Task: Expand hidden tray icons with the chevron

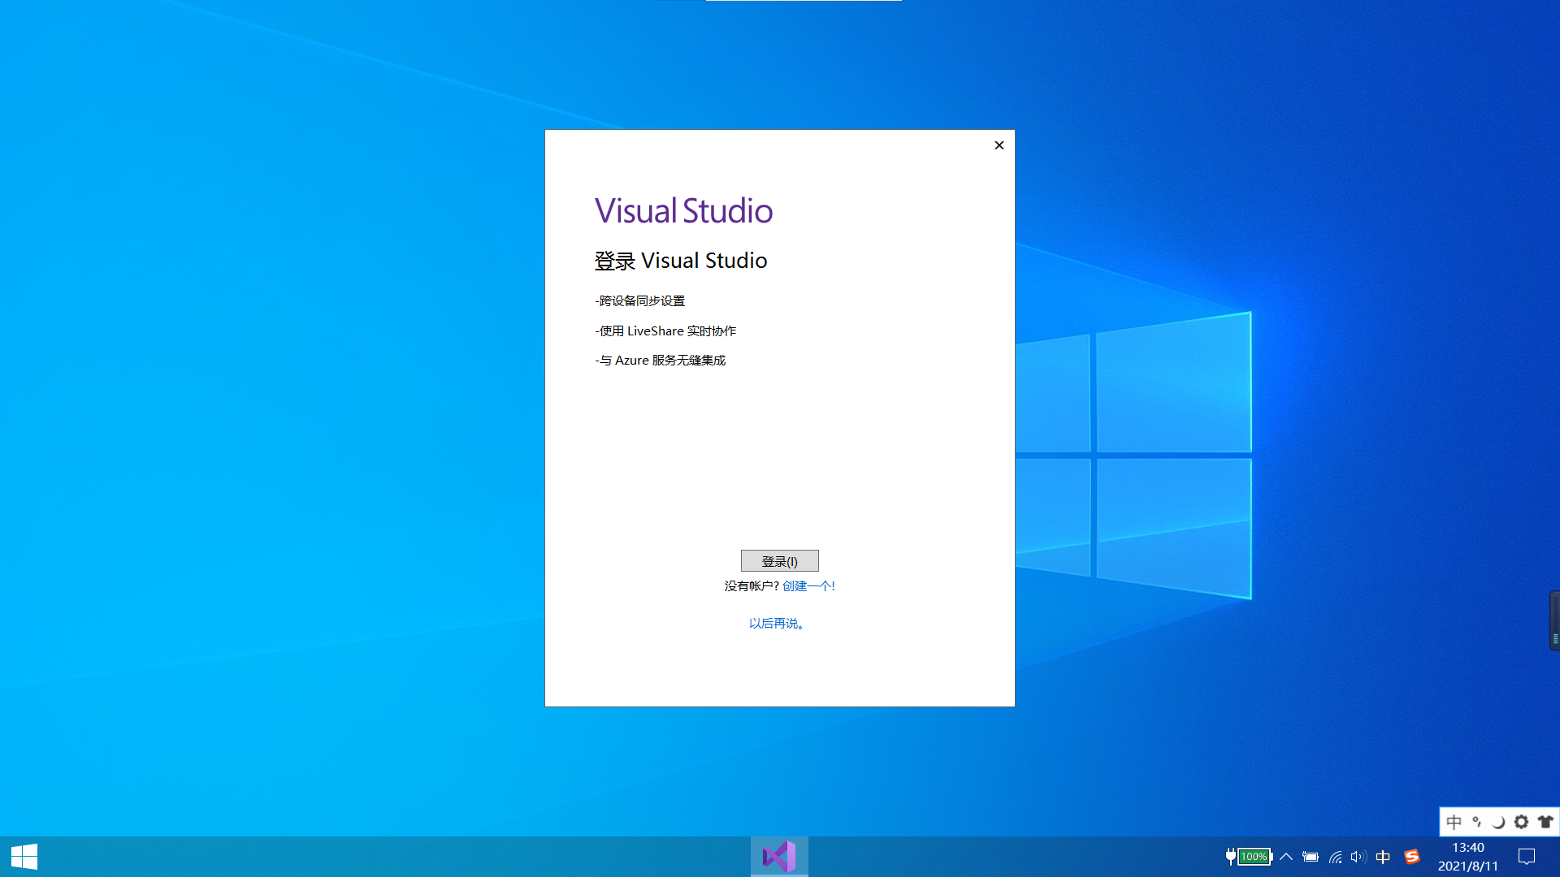Action: coord(1286,857)
